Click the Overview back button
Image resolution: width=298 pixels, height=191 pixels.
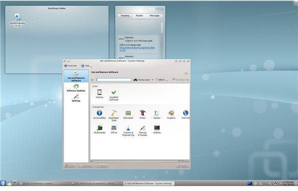(x=71, y=66)
